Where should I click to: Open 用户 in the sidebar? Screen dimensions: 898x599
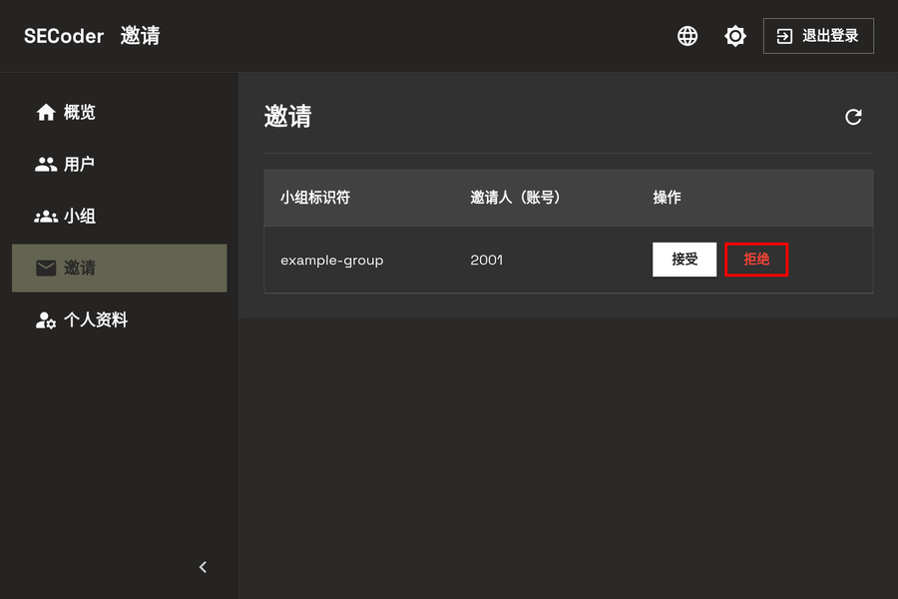coord(119,165)
